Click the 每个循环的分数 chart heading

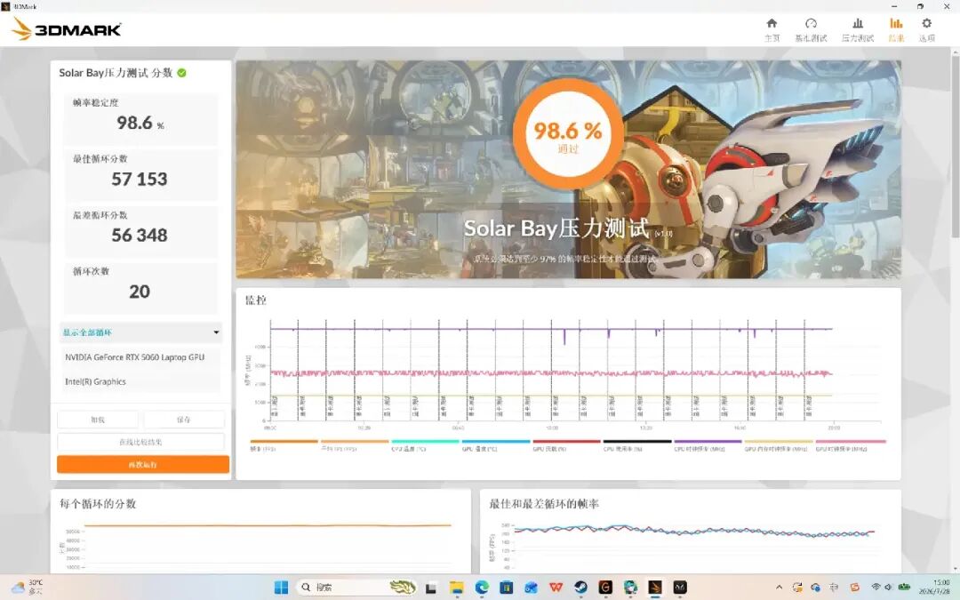point(98,504)
